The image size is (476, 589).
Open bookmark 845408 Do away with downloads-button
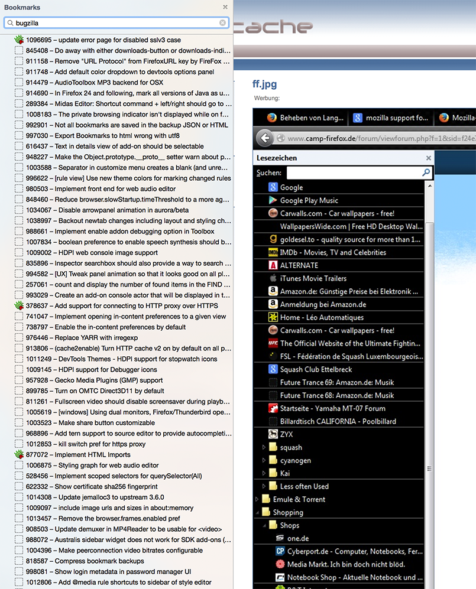tap(128, 50)
